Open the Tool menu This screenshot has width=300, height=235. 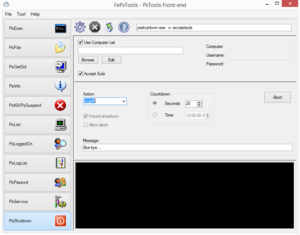[21, 14]
